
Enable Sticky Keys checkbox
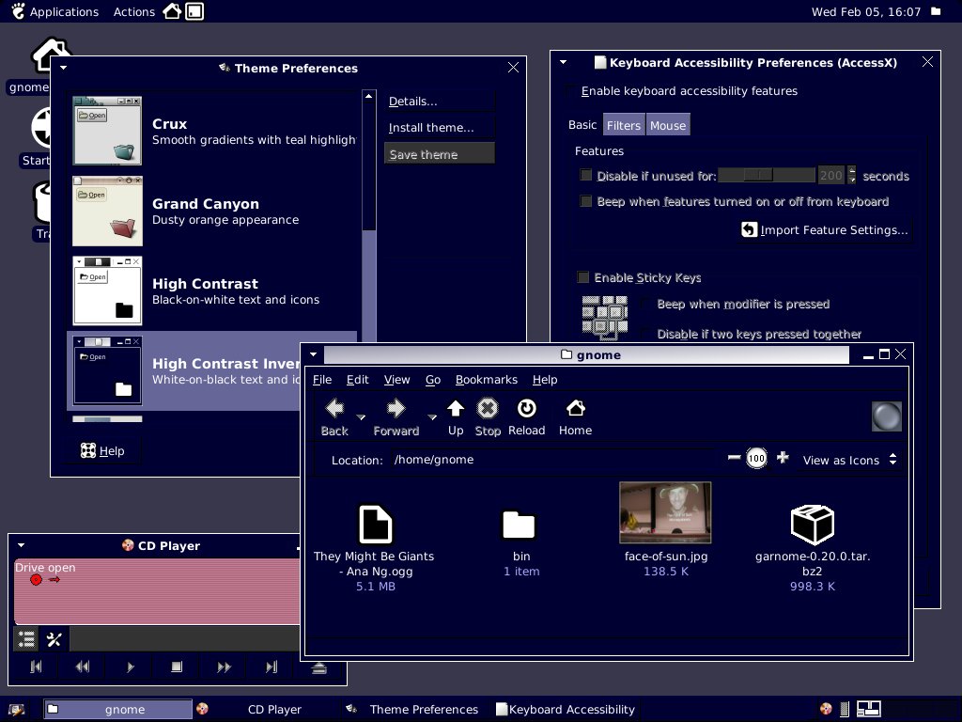[x=582, y=277]
